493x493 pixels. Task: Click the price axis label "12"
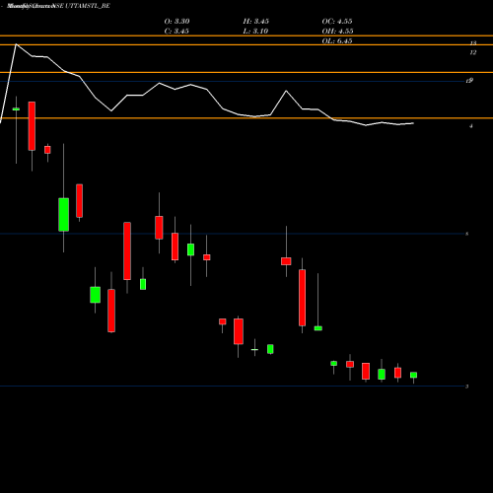[473, 52]
